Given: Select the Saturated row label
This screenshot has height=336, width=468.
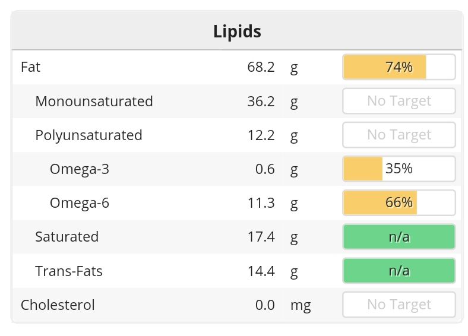Looking at the screenshot, I should (67, 237).
